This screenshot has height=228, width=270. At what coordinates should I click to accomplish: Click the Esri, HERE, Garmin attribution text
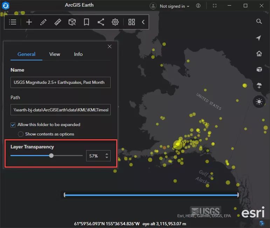[x=204, y=216]
